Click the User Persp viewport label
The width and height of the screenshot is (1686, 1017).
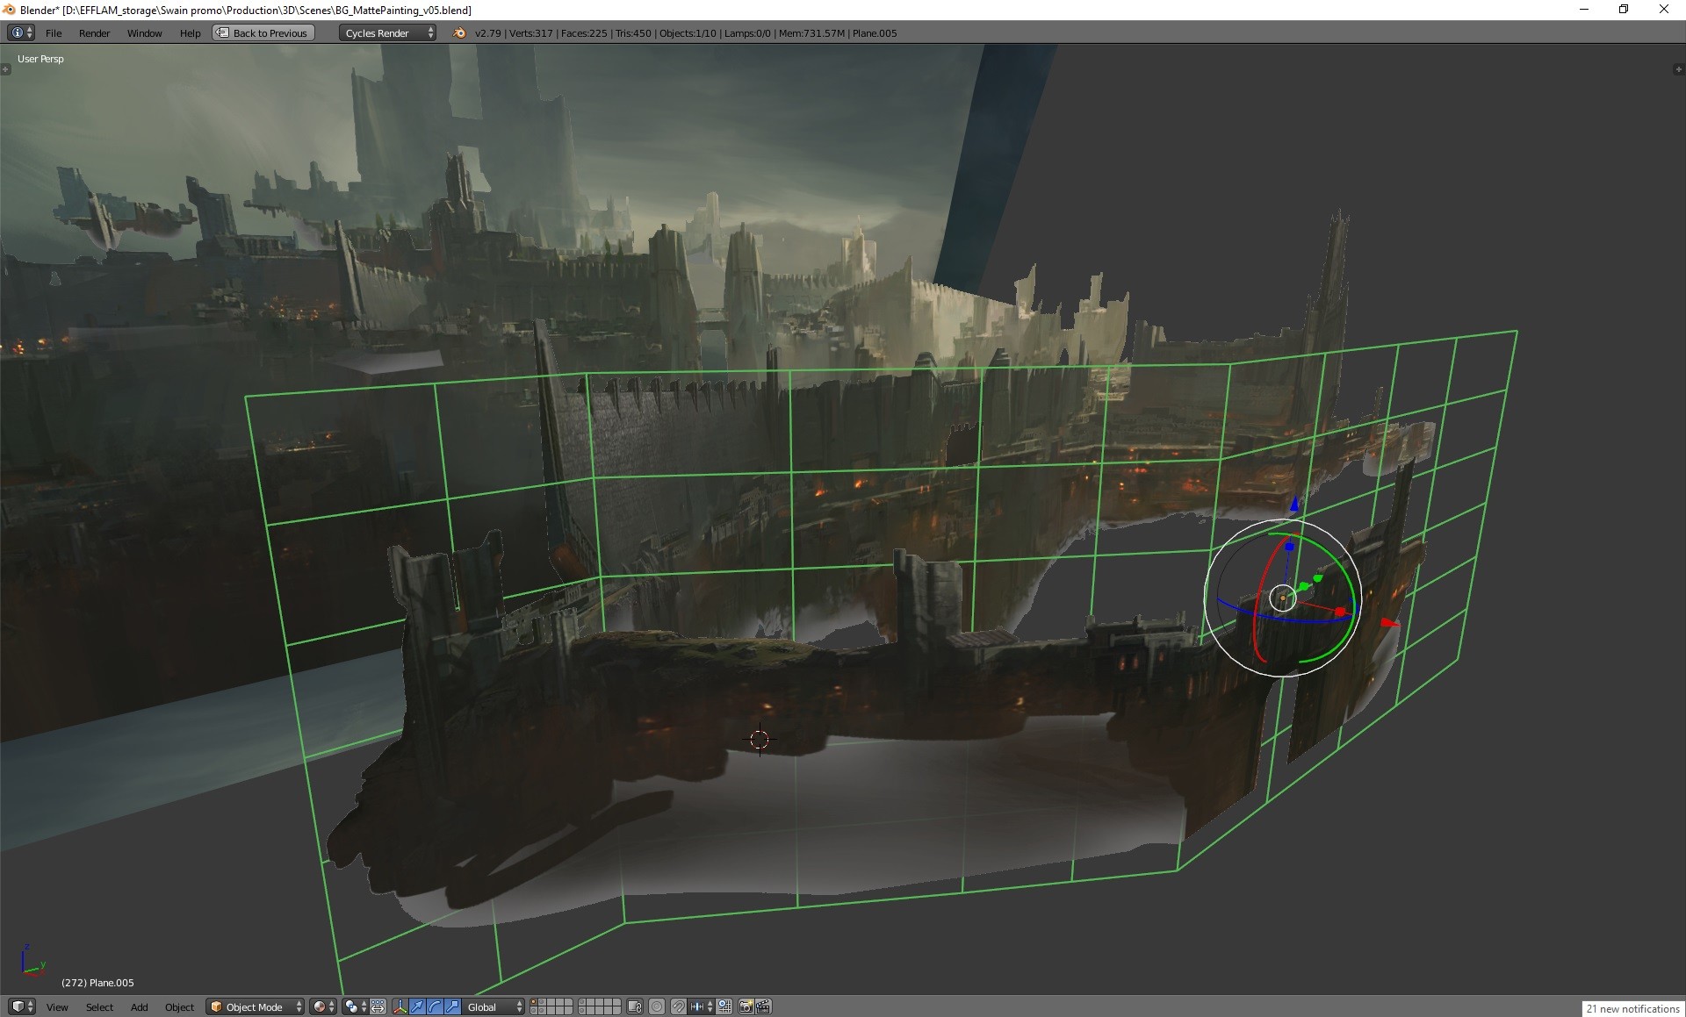click(x=40, y=59)
